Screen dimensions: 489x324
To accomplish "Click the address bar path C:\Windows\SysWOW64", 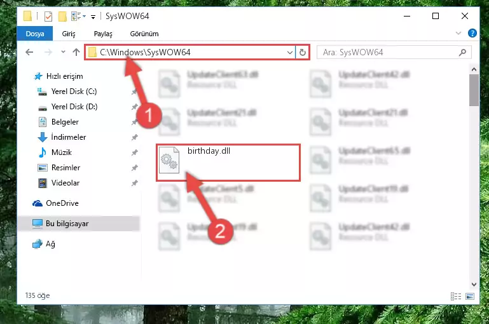I will tap(145, 52).
